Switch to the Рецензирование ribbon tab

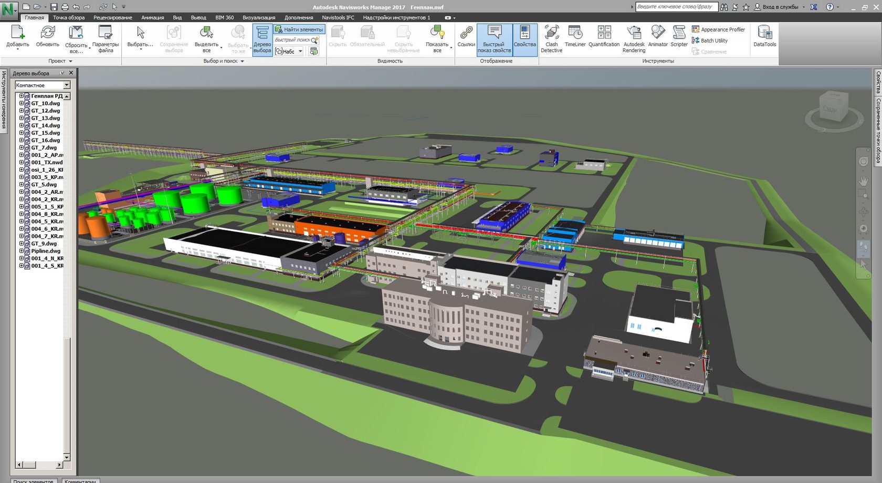[x=113, y=17]
